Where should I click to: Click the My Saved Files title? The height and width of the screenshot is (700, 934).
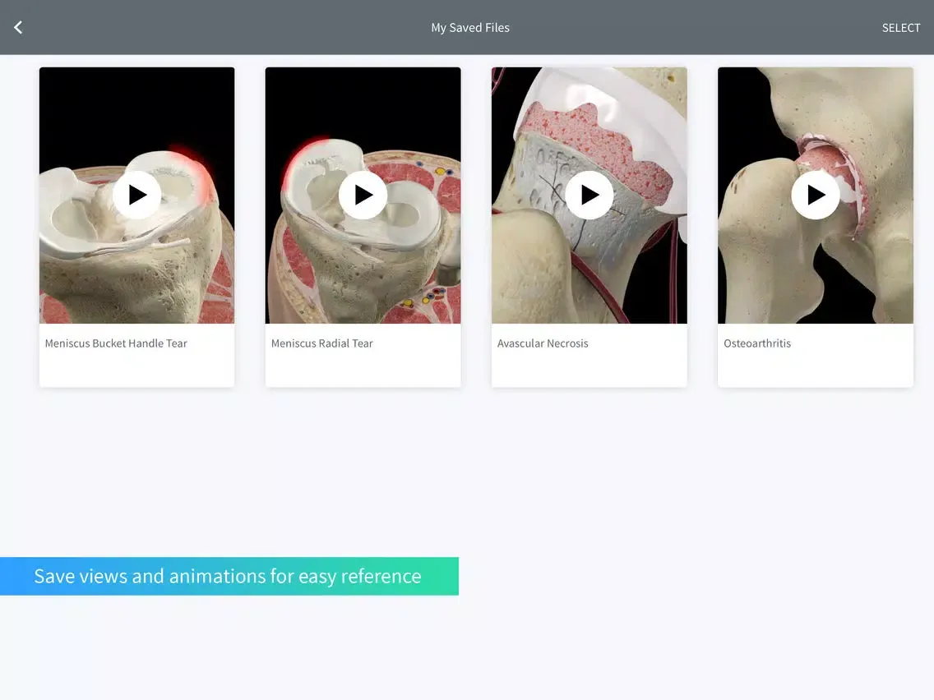[470, 28]
